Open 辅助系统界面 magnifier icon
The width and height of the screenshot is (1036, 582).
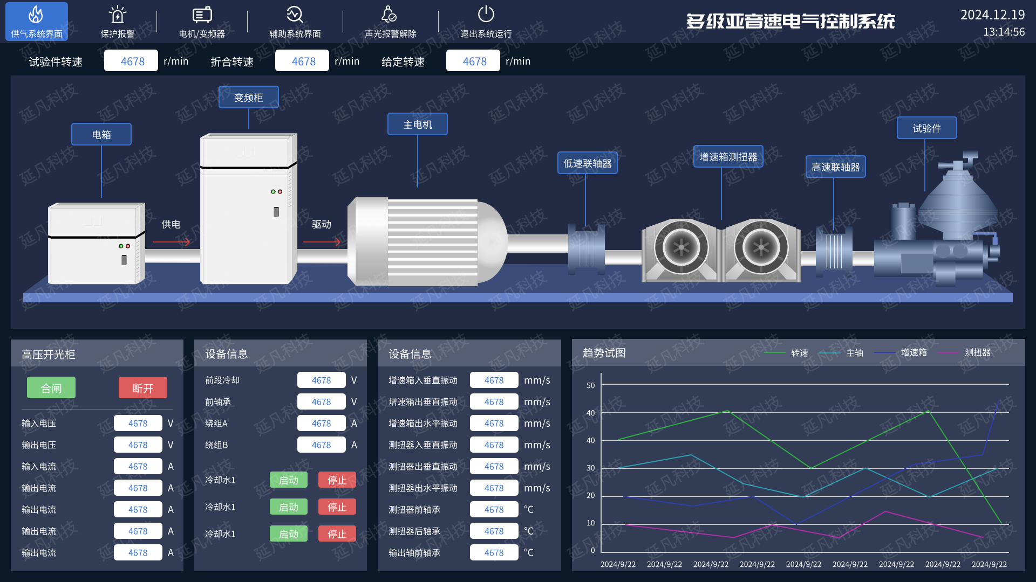coord(295,15)
